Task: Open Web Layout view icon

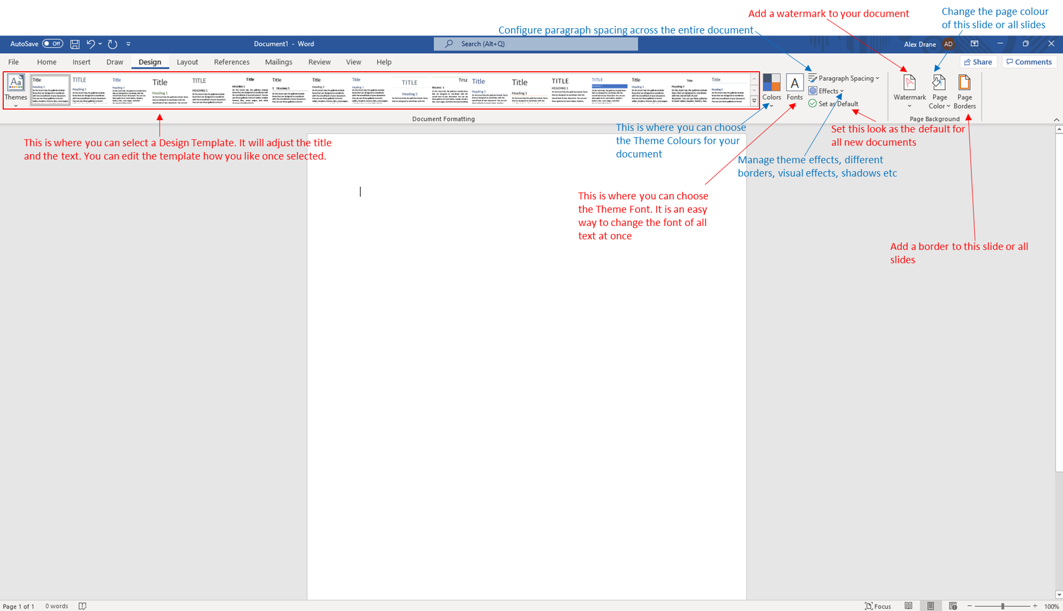Action: pos(953,606)
